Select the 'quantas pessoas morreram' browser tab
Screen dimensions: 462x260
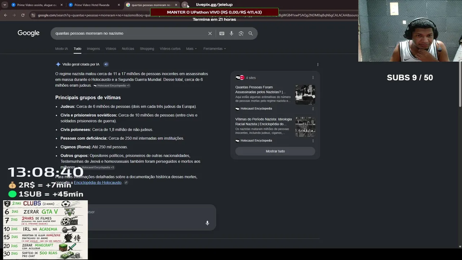click(x=152, y=5)
